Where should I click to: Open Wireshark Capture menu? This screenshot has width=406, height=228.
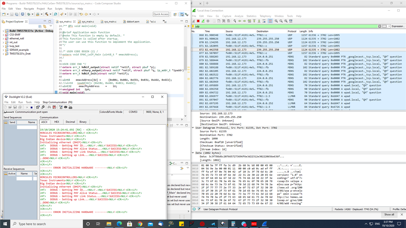[227, 16]
